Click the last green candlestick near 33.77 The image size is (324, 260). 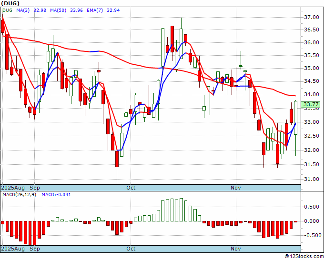(x=296, y=118)
